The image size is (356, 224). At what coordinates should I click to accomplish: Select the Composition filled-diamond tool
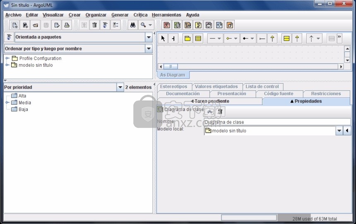(x=245, y=39)
